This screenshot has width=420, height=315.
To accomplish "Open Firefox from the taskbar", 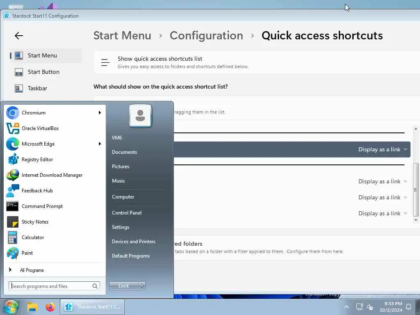I will tap(50, 307).
